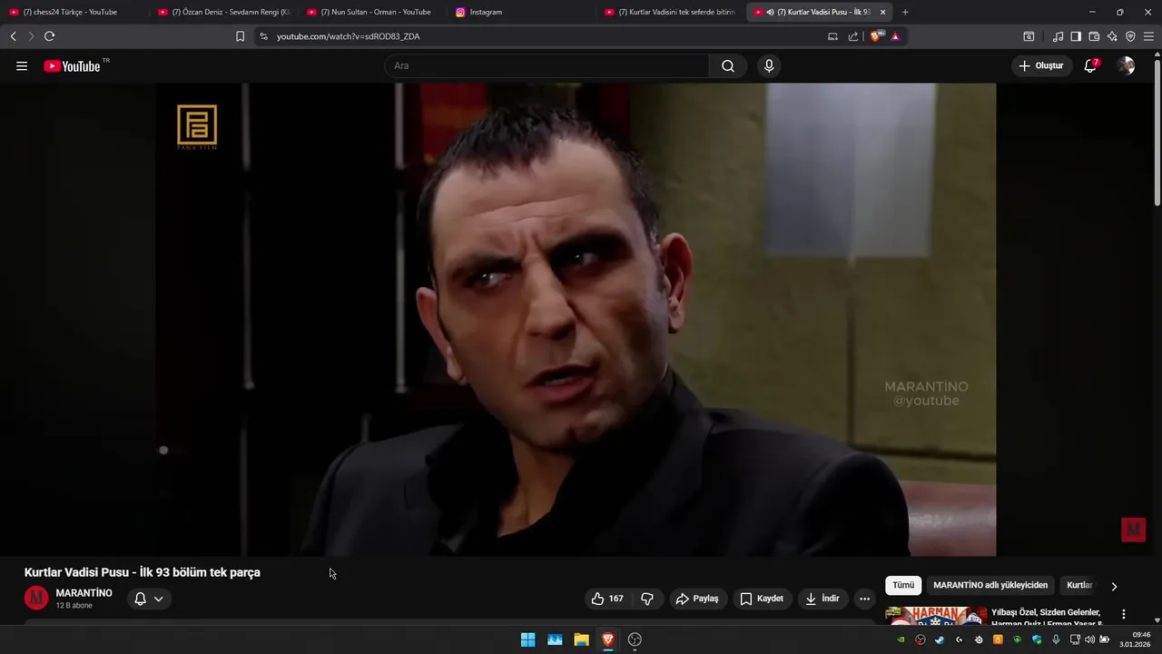Open MARANTİNO channel avatar
The width and height of the screenshot is (1162, 654).
pos(36,598)
